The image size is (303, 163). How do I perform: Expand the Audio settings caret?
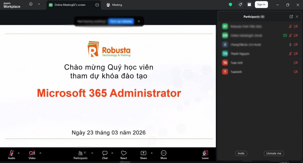click(x=18, y=153)
